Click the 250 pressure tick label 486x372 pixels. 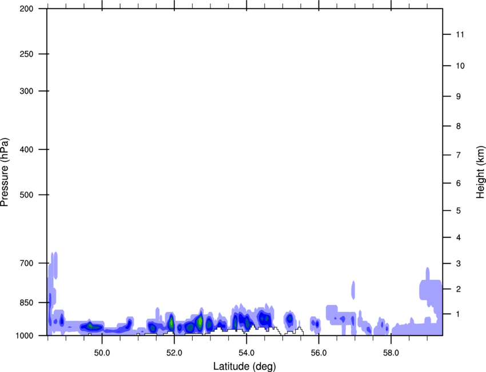pos(27,54)
